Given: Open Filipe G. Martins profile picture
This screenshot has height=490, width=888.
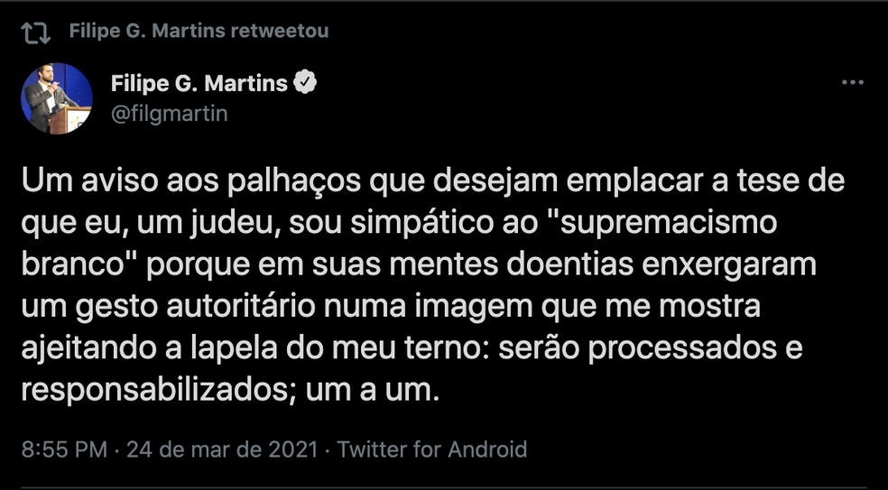Looking at the screenshot, I should [x=56, y=98].
